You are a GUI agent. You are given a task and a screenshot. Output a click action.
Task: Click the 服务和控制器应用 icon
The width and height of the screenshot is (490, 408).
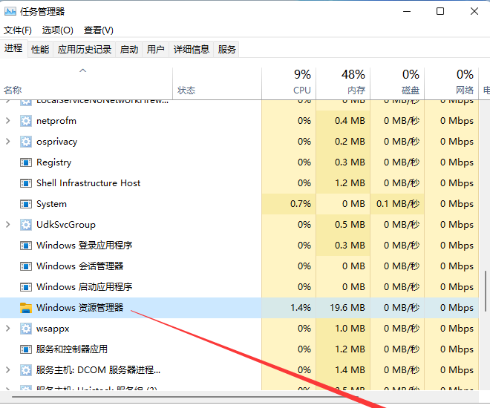pyautogui.click(x=26, y=349)
